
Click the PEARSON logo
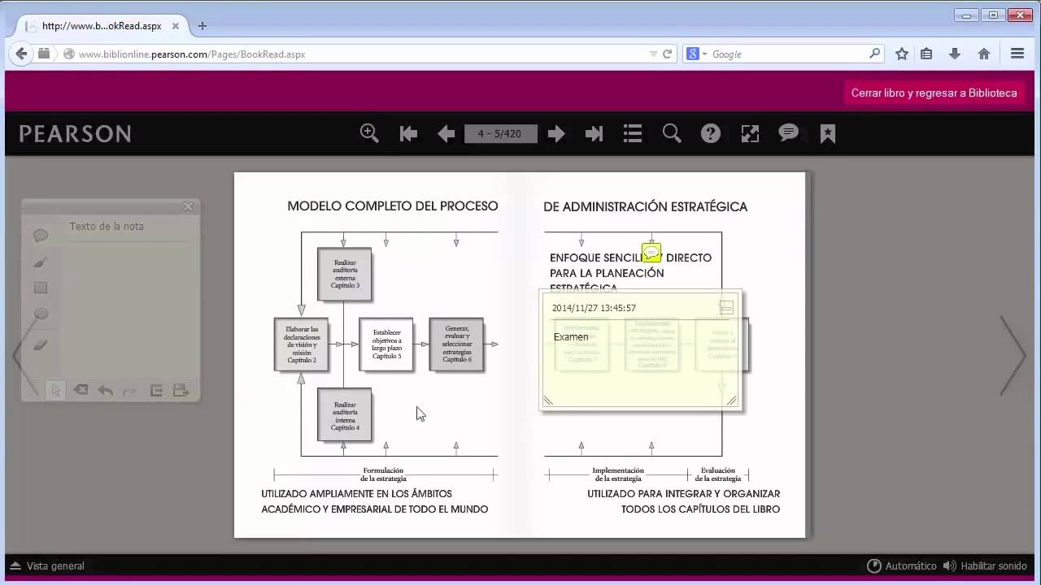(75, 134)
